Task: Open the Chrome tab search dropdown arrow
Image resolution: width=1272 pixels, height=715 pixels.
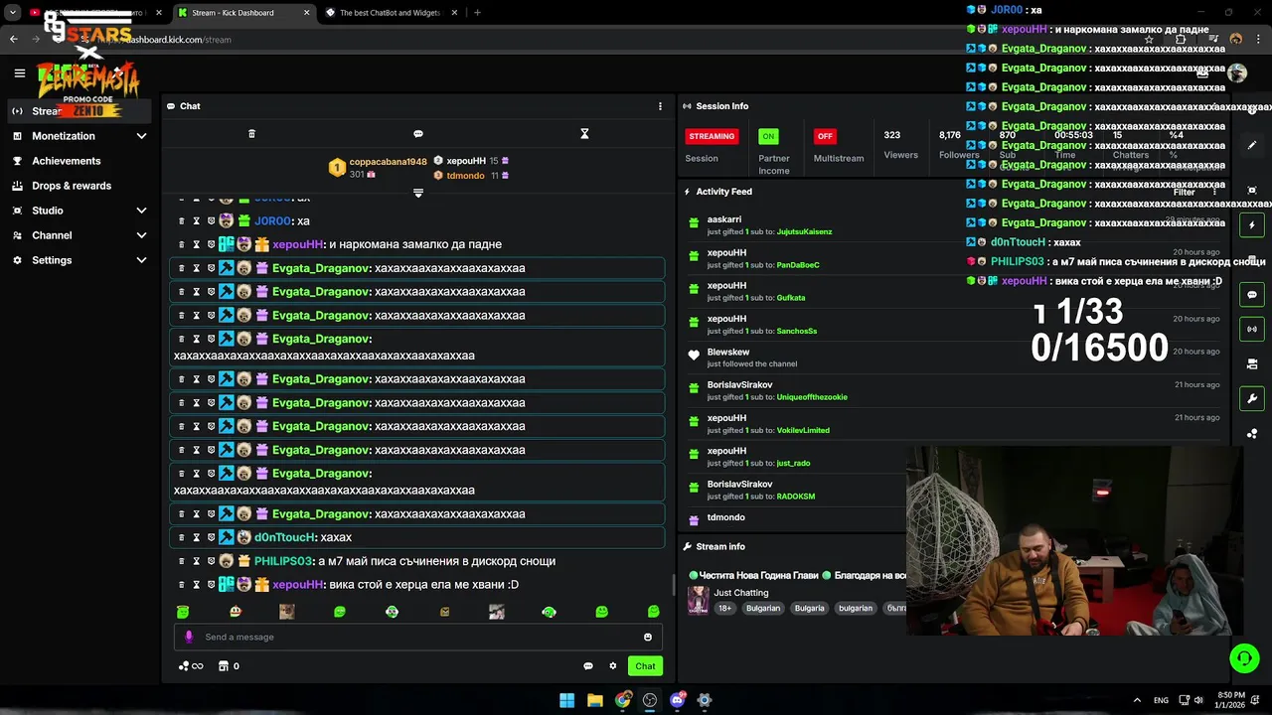Action: tap(13, 13)
